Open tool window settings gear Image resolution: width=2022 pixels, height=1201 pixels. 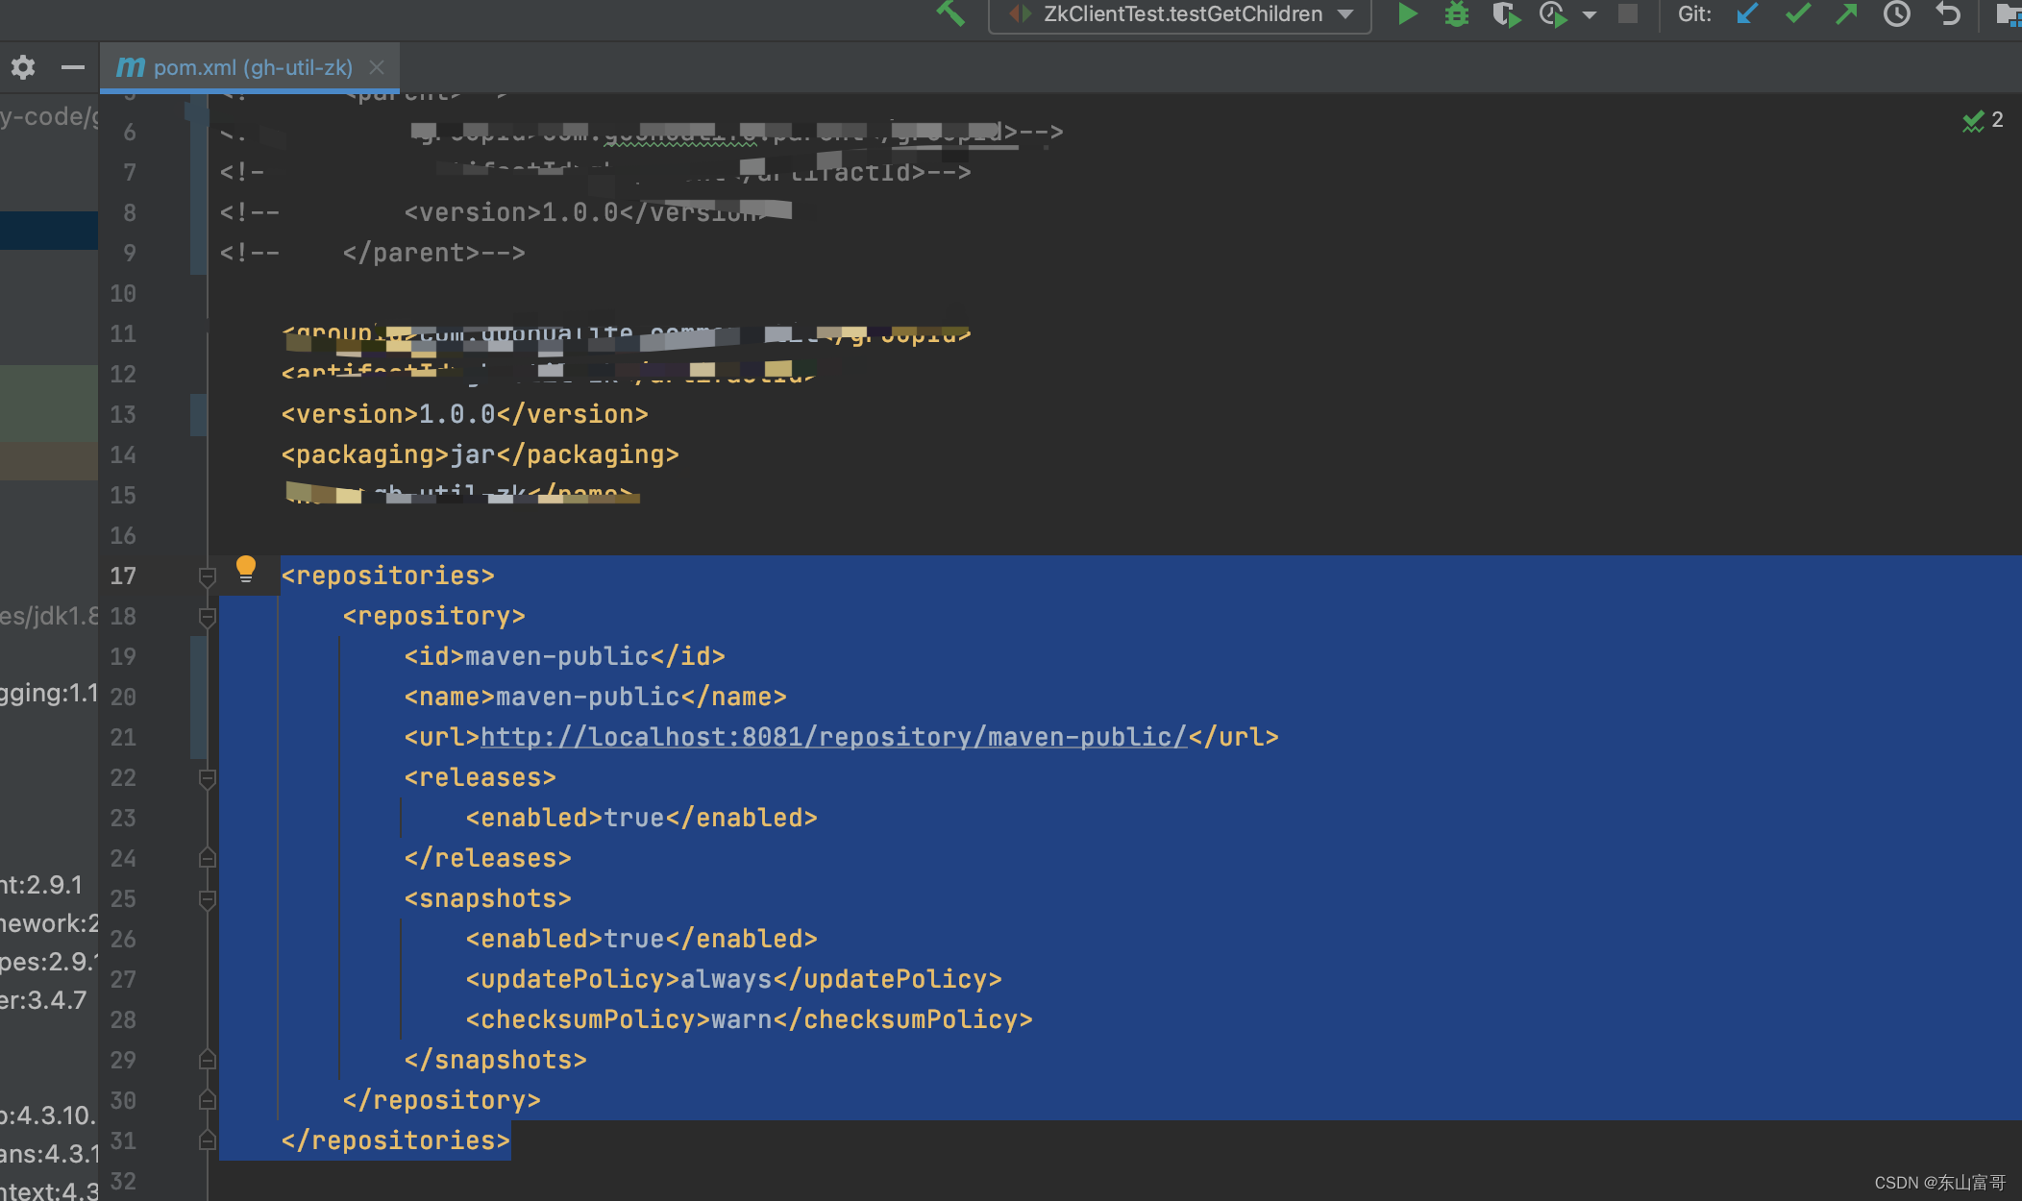[x=23, y=67]
